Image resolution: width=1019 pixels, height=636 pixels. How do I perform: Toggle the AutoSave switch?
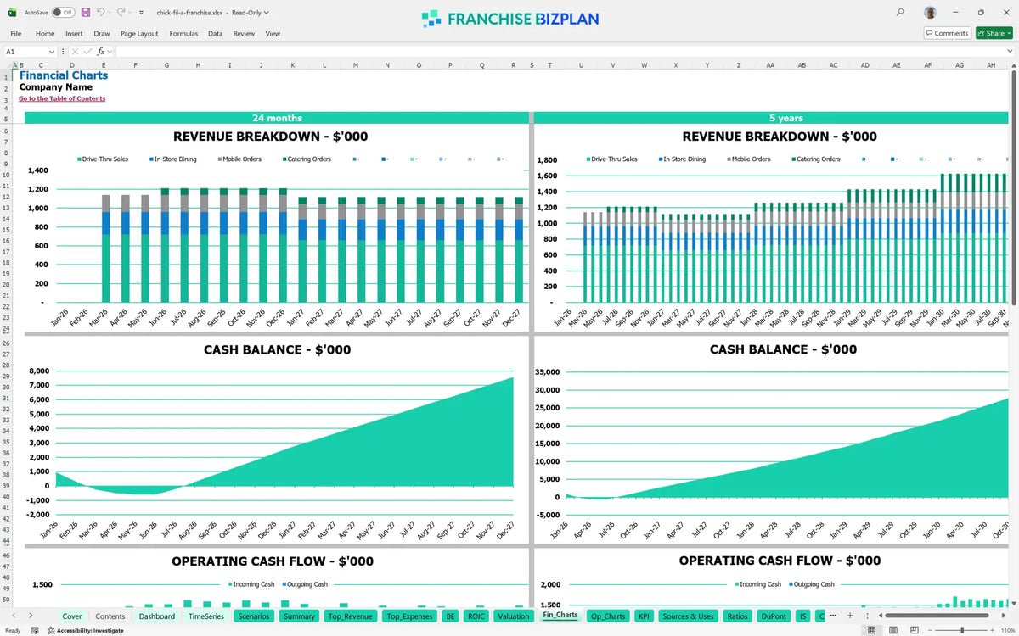tap(63, 13)
